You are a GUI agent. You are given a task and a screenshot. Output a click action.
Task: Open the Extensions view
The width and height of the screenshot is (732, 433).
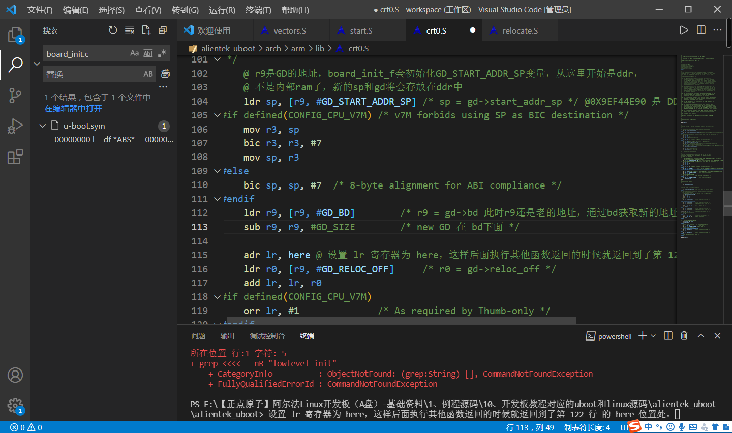pyautogui.click(x=15, y=156)
